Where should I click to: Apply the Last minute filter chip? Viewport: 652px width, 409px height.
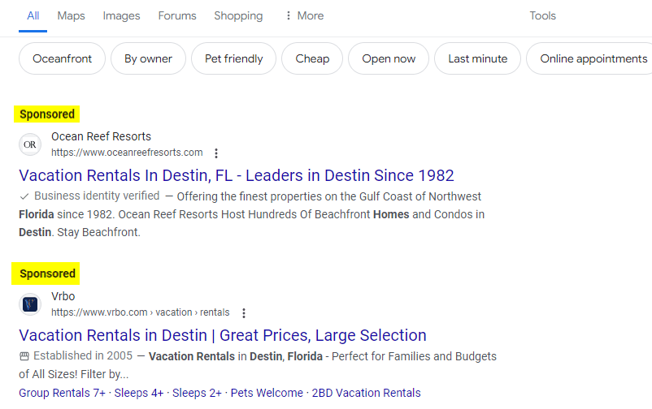click(x=477, y=58)
